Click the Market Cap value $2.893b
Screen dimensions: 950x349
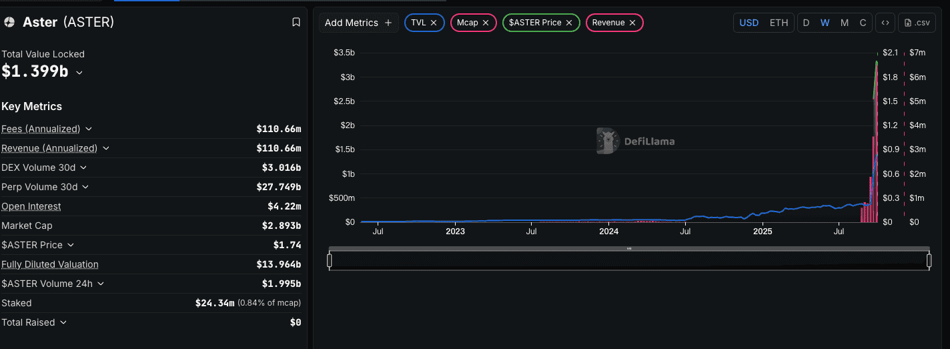282,226
